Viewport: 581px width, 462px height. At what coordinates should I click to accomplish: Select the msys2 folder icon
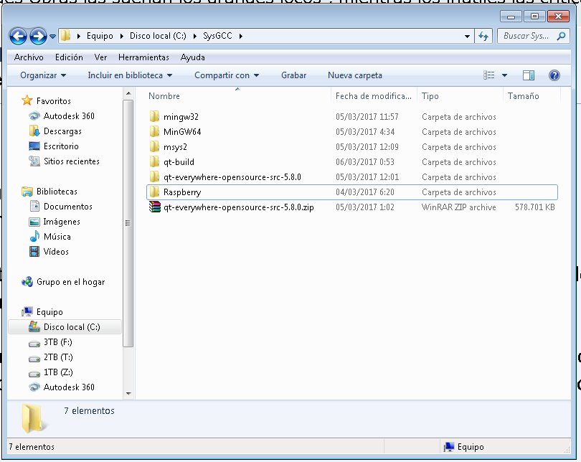(154, 147)
